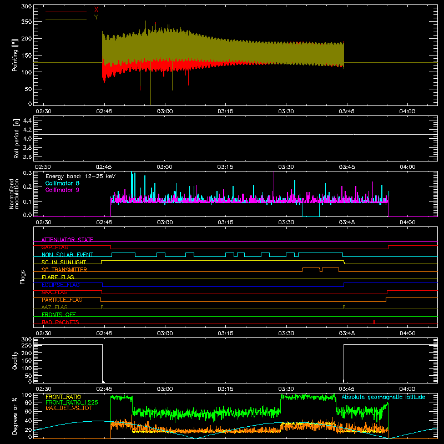Click the olive Y legend line sample

pyautogui.click(x=66, y=19)
